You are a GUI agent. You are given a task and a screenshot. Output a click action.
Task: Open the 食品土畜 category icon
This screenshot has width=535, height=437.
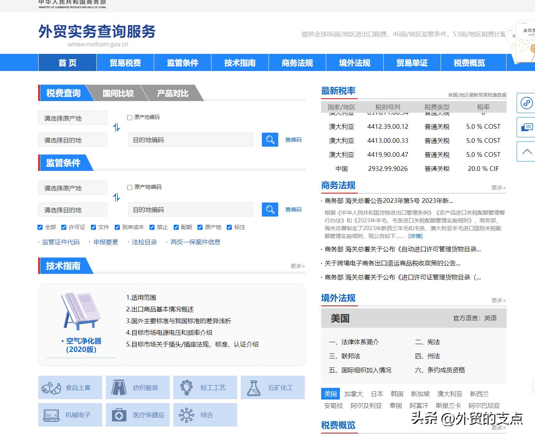coord(70,387)
